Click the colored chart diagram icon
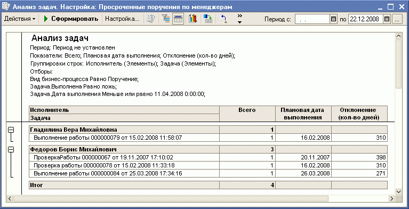Image resolution: width=409 pixels, height=209 pixels. pos(193,19)
